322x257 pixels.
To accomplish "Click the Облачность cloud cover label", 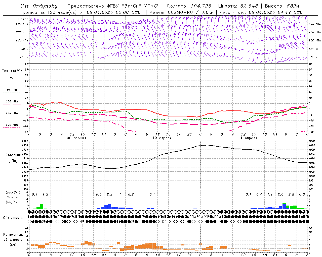I will coord(13,218).
